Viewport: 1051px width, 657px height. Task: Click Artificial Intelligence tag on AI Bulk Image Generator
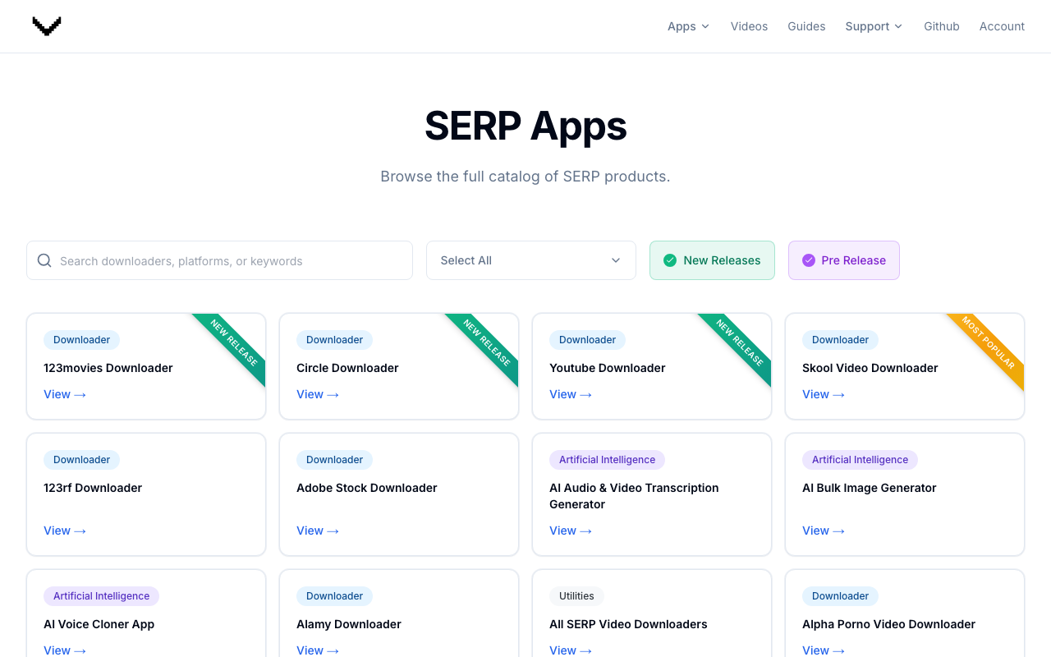click(861, 460)
